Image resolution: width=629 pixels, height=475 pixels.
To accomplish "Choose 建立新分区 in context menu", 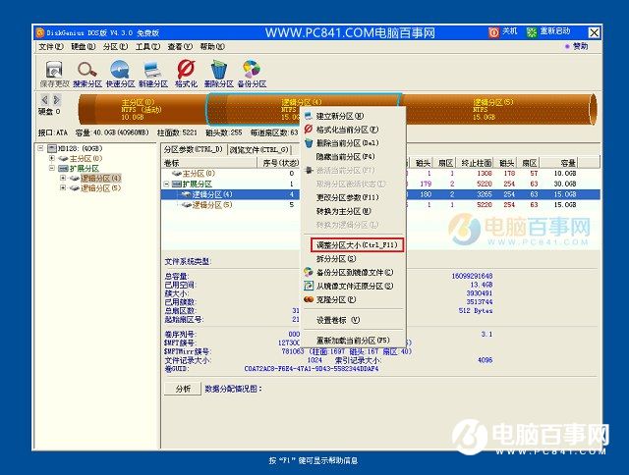I will 354,116.
